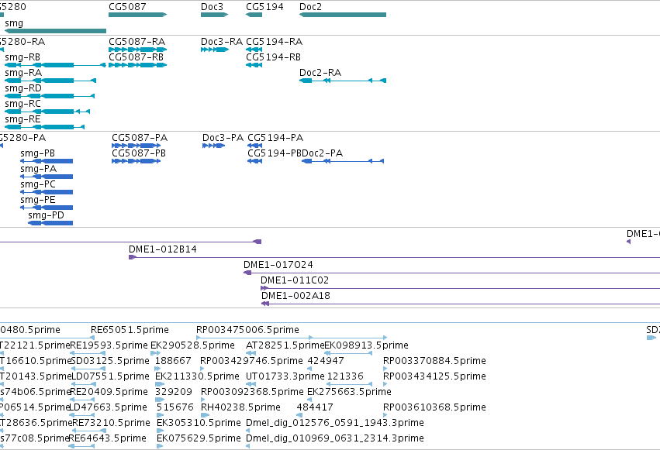Click the CG5087-PA protein label
The width and height of the screenshot is (660, 450).
tap(140, 138)
